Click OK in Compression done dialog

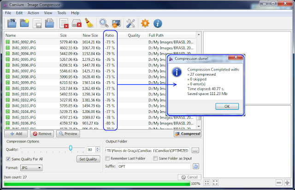point(227,107)
